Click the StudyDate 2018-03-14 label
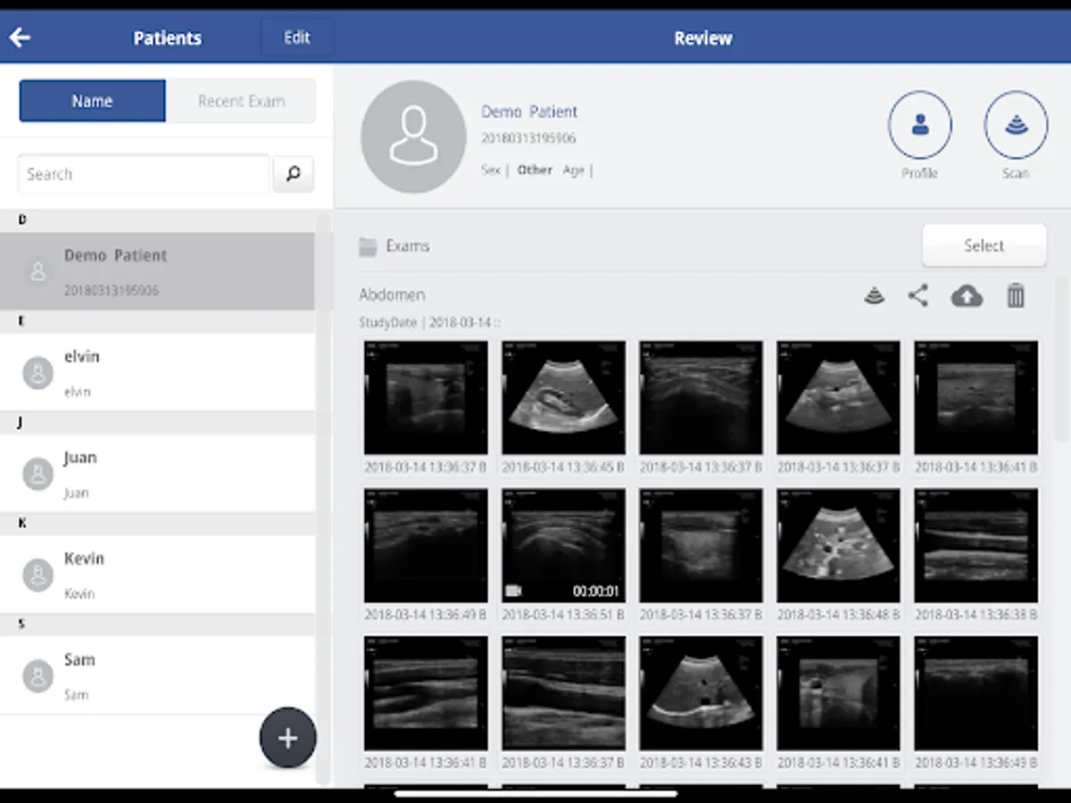This screenshot has width=1071, height=803. pyautogui.click(x=429, y=322)
